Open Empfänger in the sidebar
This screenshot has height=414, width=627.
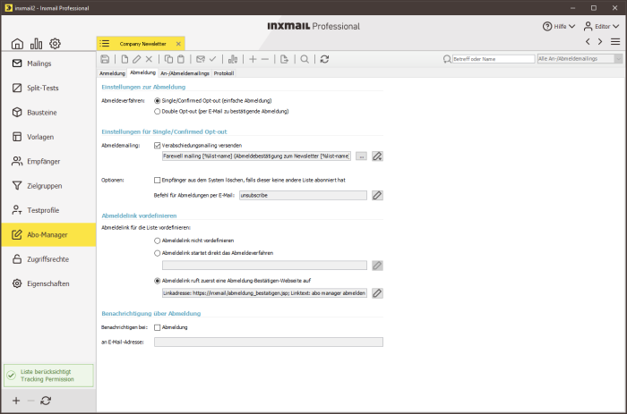click(x=48, y=161)
